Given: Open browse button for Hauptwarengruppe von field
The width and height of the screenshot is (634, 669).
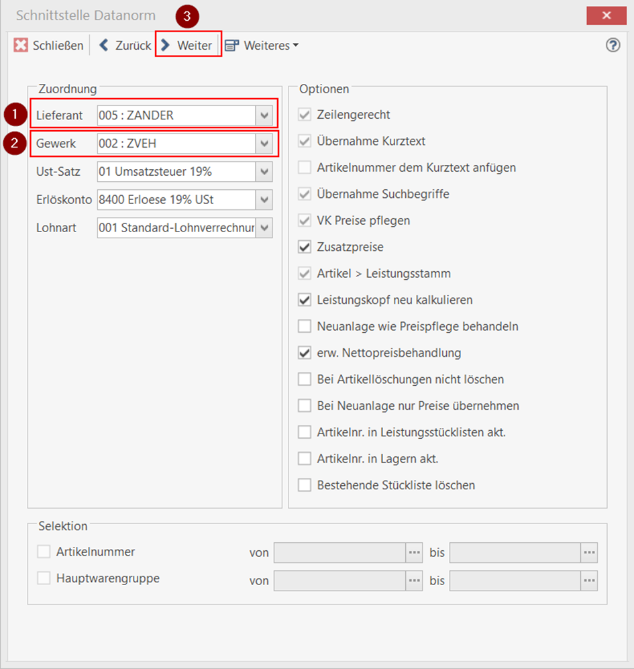Looking at the screenshot, I should point(415,580).
